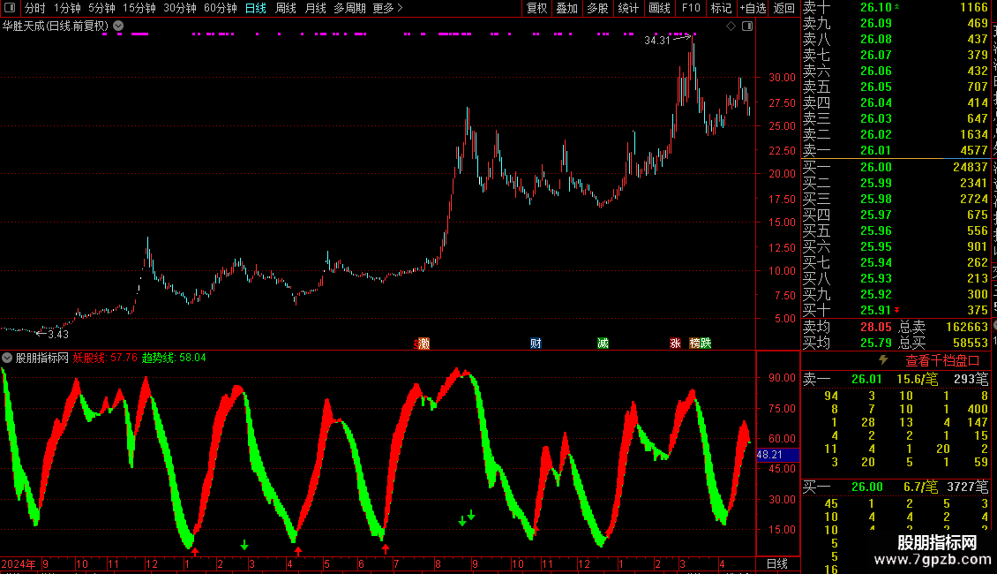The width and height of the screenshot is (997, 574).
Task: Switch to the 周线 weekly chart
Action: [x=286, y=8]
